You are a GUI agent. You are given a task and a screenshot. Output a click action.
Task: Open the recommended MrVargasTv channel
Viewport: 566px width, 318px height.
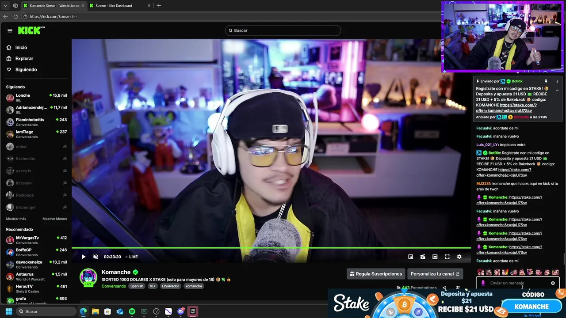click(36, 240)
